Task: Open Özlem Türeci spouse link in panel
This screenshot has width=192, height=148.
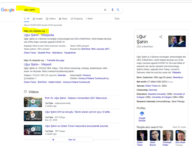Action: pyautogui.click(x=151, y=86)
